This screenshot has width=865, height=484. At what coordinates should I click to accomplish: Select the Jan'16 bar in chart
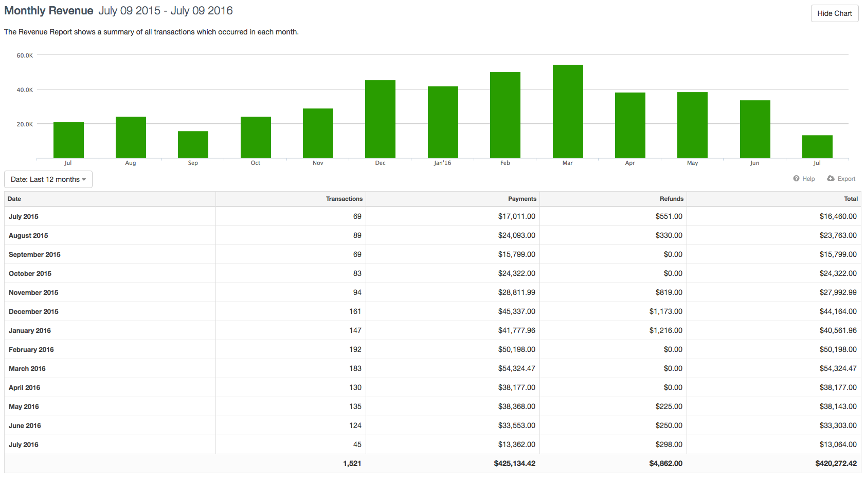coord(443,122)
